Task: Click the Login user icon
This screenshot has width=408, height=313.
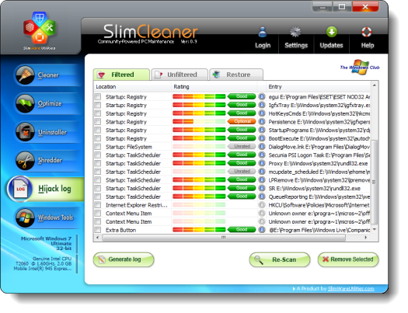Action: [263, 33]
